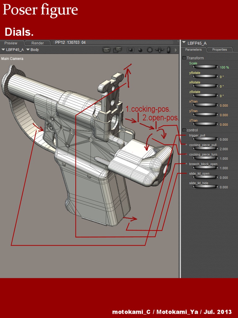The image size is (238, 318).
Task: Click the zTran dial
Action: [x=205, y=124]
